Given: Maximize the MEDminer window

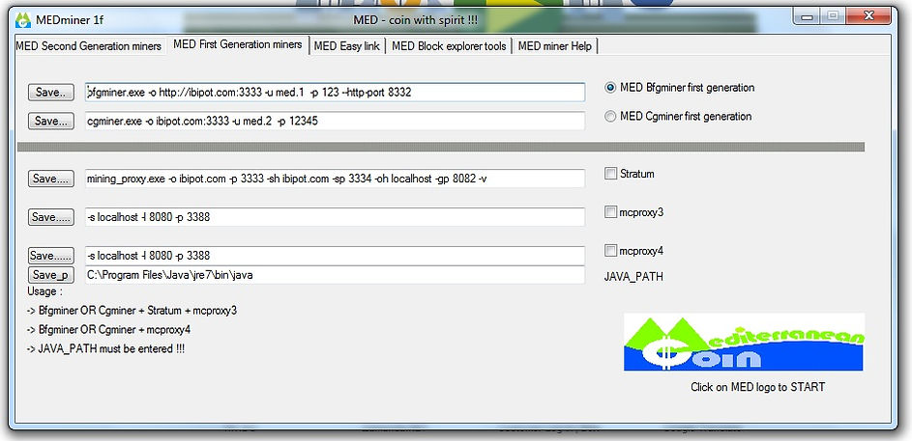Looking at the screenshot, I should 833,16.
